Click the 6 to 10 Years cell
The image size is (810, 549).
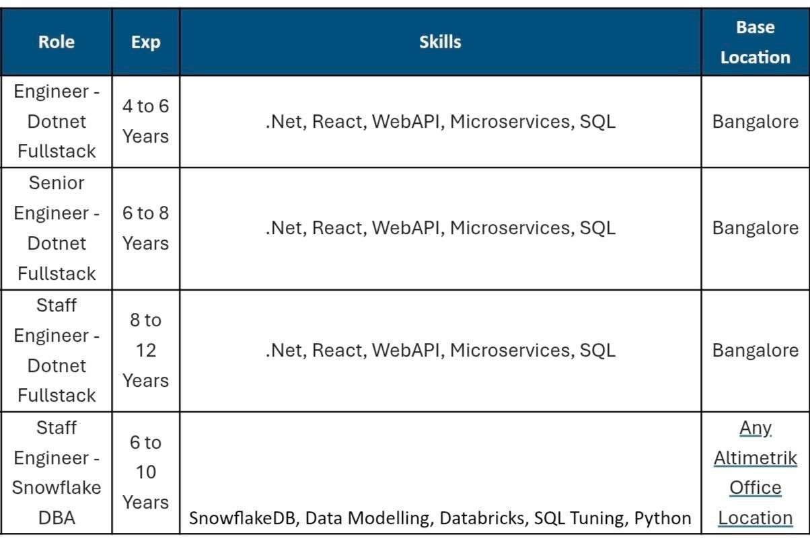146,473
